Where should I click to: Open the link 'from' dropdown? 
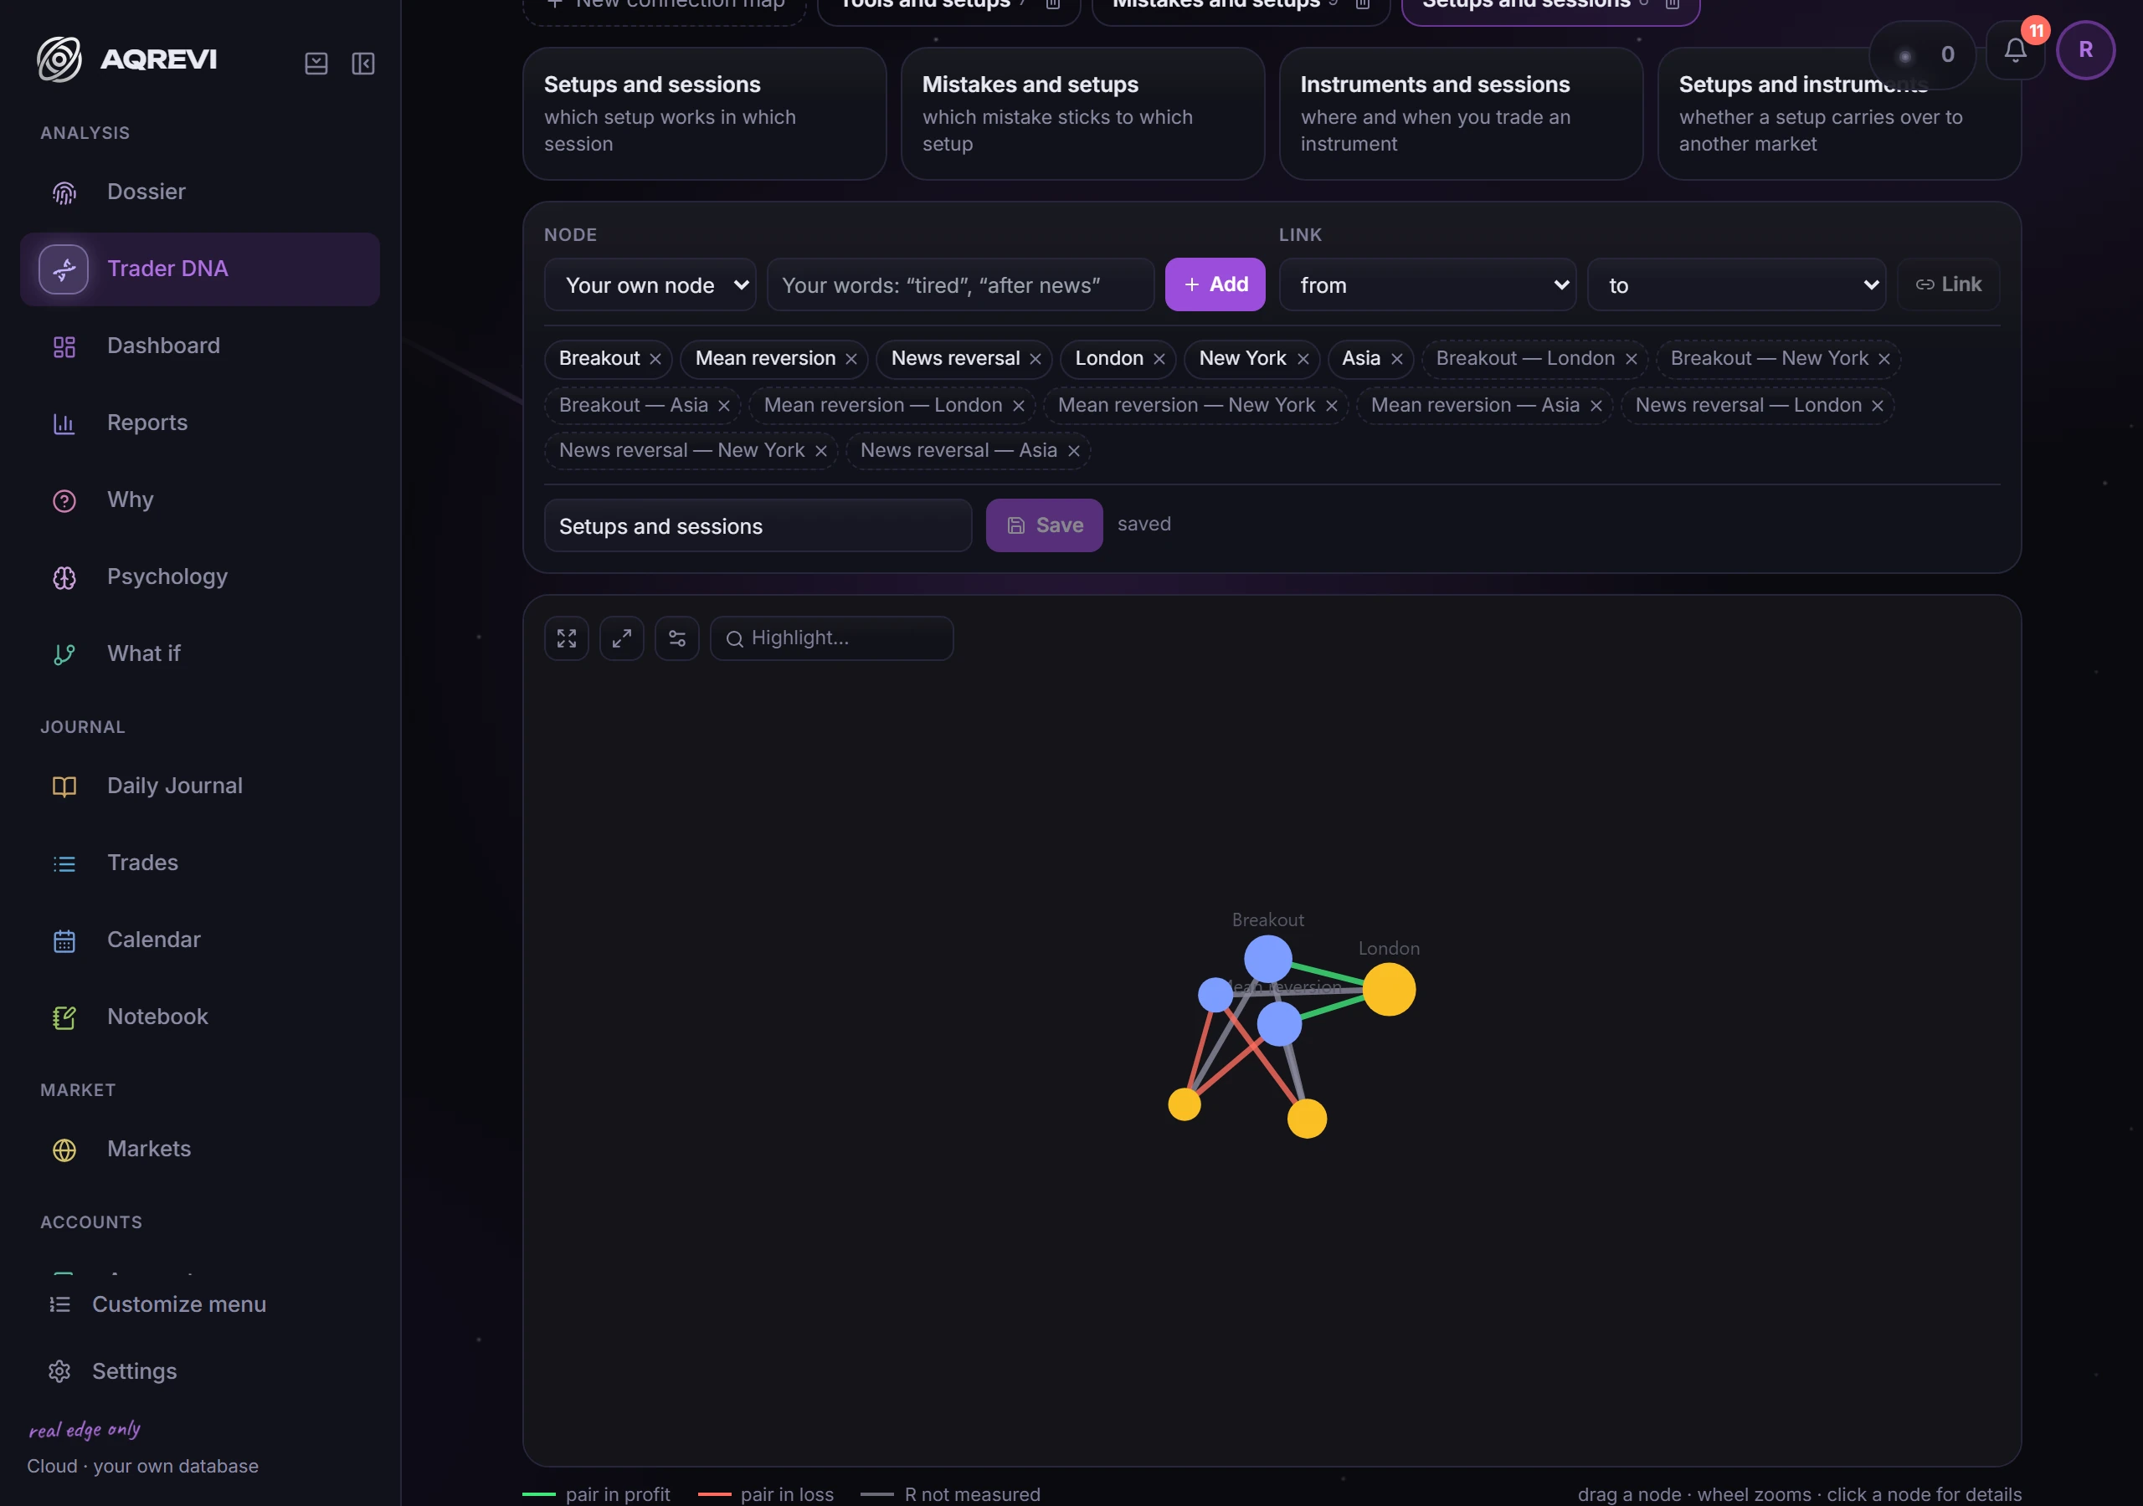(1427, 284)
